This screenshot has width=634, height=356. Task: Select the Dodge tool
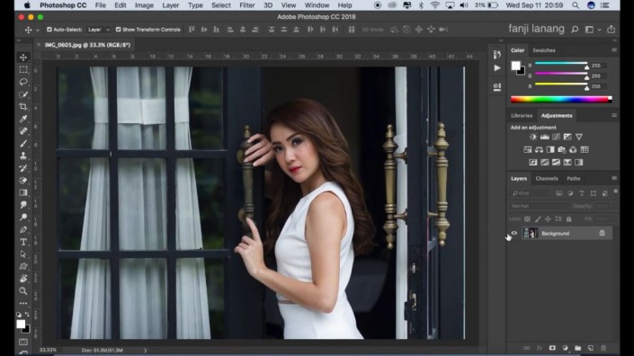[23, 217]
